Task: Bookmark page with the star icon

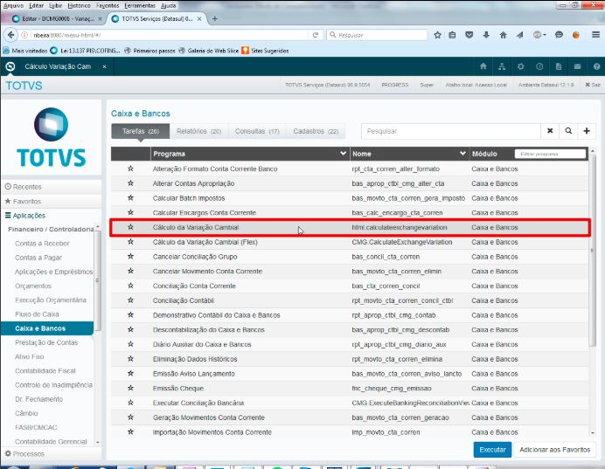Action: pos(437,35)
